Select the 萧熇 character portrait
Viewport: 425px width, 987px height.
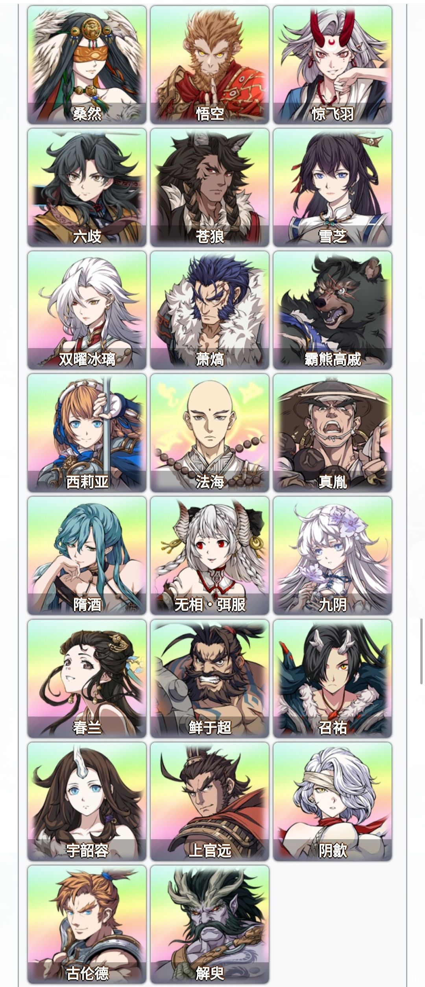(210, 310)
